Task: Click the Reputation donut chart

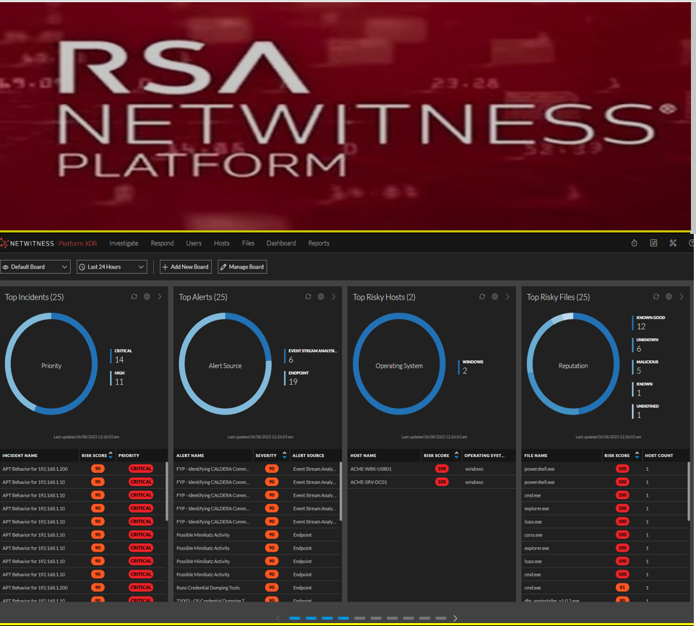Action: (573, 364)
